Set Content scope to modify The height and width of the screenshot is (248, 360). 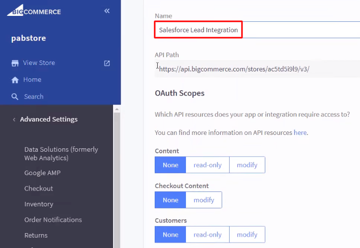[x=247, y=165]
